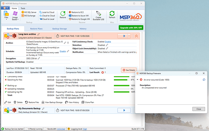This screenshot has width=209, height=131.
Task: Select Restore to EC2
Action: pos(76,12)
